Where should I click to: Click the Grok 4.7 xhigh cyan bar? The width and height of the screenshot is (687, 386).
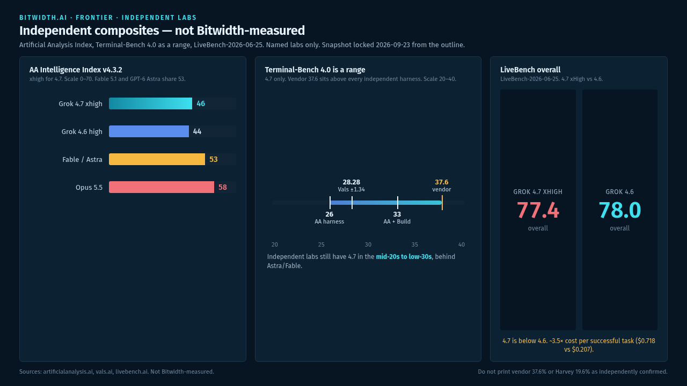point(150,103)
